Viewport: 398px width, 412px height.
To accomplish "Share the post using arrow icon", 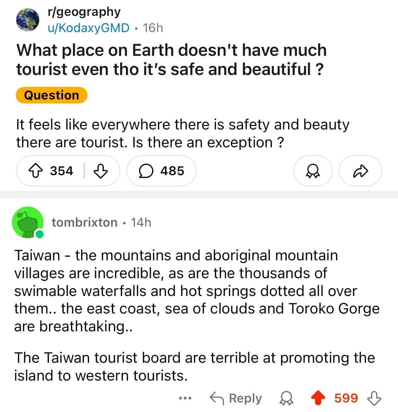I will click(360, 171).
